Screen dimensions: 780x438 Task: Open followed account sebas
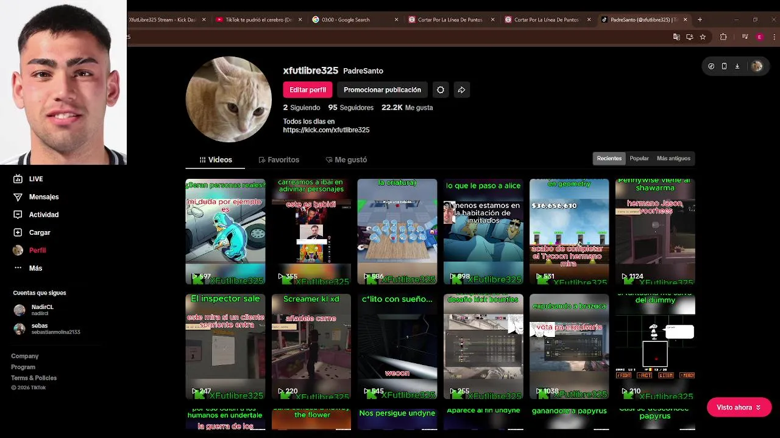tap(48, 328)
